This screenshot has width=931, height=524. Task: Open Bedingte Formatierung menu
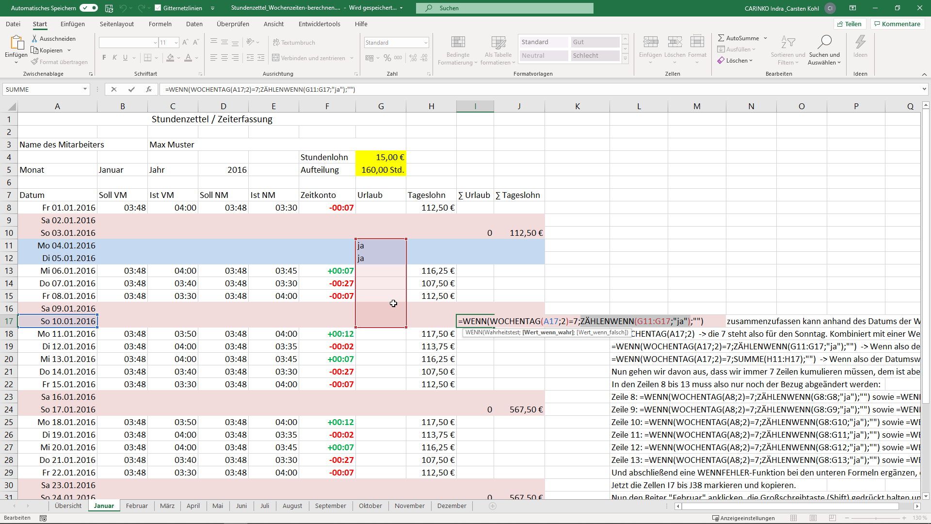pos(458,50)
